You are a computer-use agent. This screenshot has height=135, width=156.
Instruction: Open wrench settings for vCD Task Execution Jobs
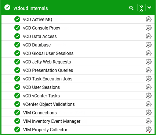pos(149,79)
